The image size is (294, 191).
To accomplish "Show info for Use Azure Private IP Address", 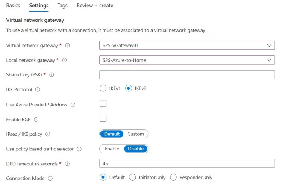I will [73, 105].
